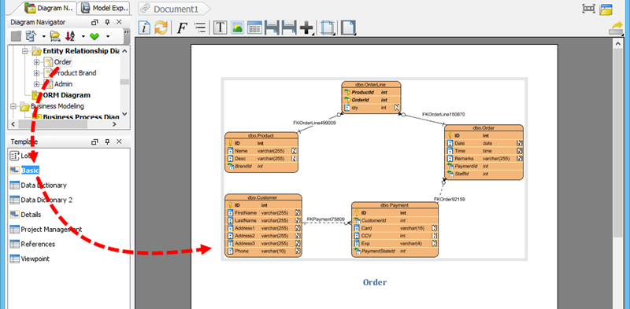
Task: Expand the Order diagram tree node
Action: (x=36, y=62)
